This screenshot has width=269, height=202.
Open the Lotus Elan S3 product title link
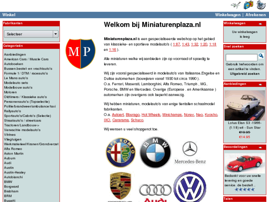coord(245,125)
